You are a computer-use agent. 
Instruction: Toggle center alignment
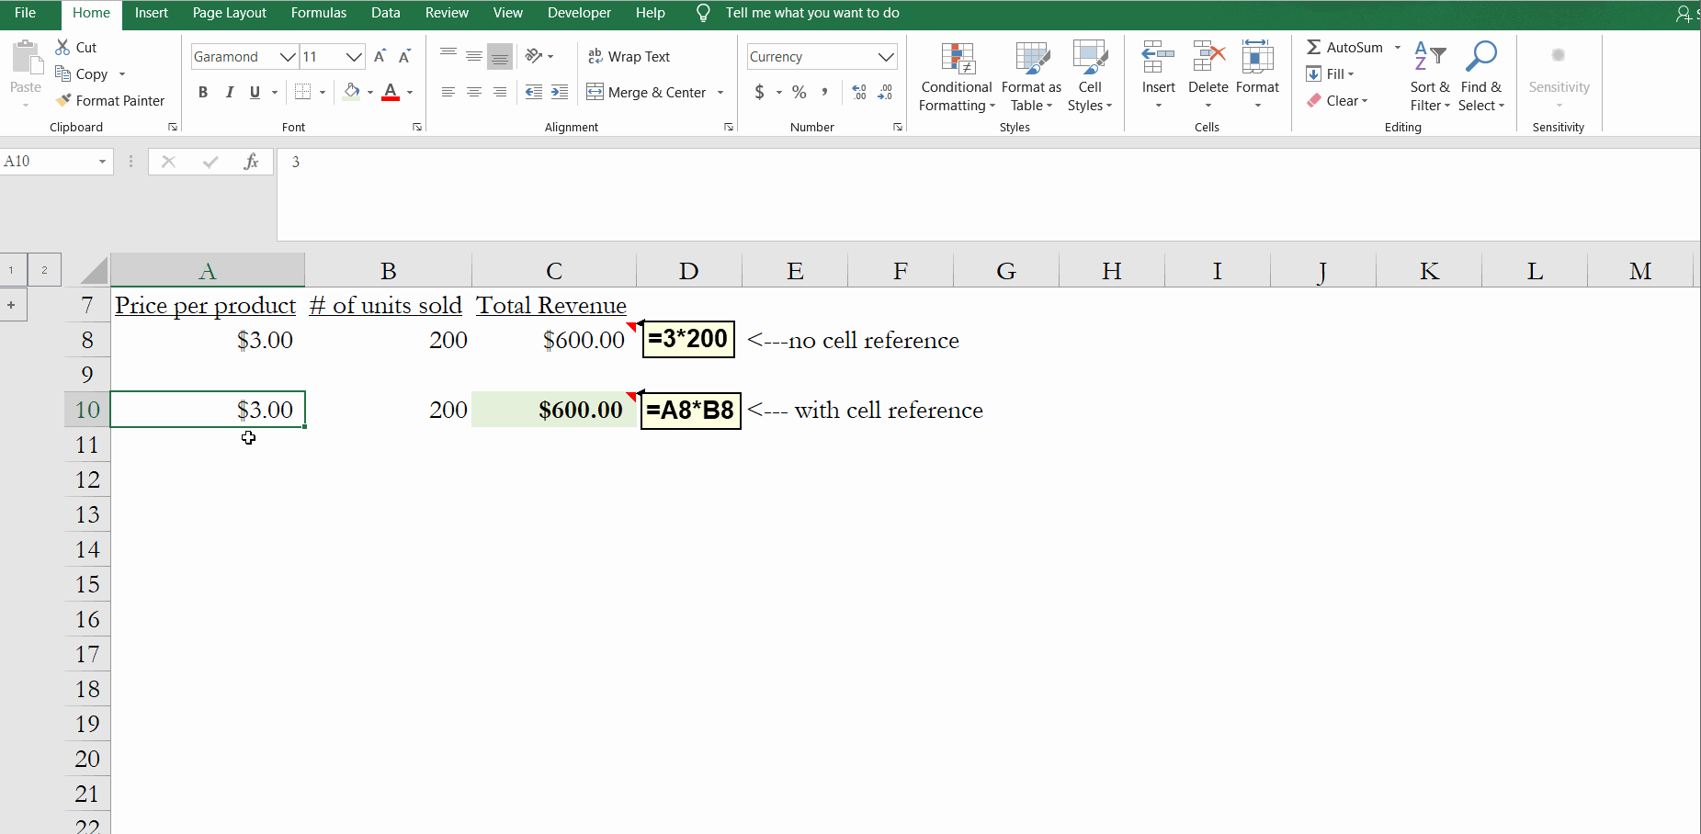(x=474, y=92)
